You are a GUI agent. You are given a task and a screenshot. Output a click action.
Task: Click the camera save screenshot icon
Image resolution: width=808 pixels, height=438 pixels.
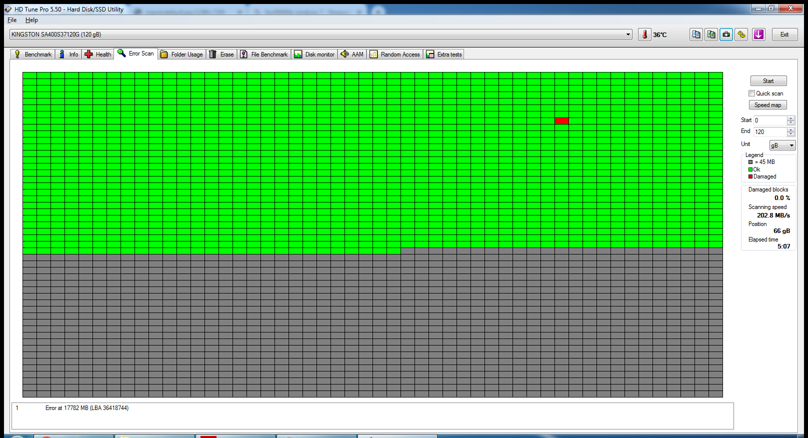coord(726,34)
